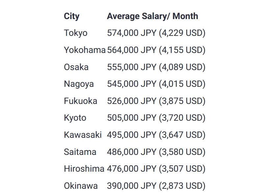Image resolution: width=279 pixels, height=196 pixels.
Task: Select the Saitama city cell
Action: tap(80, 152)
